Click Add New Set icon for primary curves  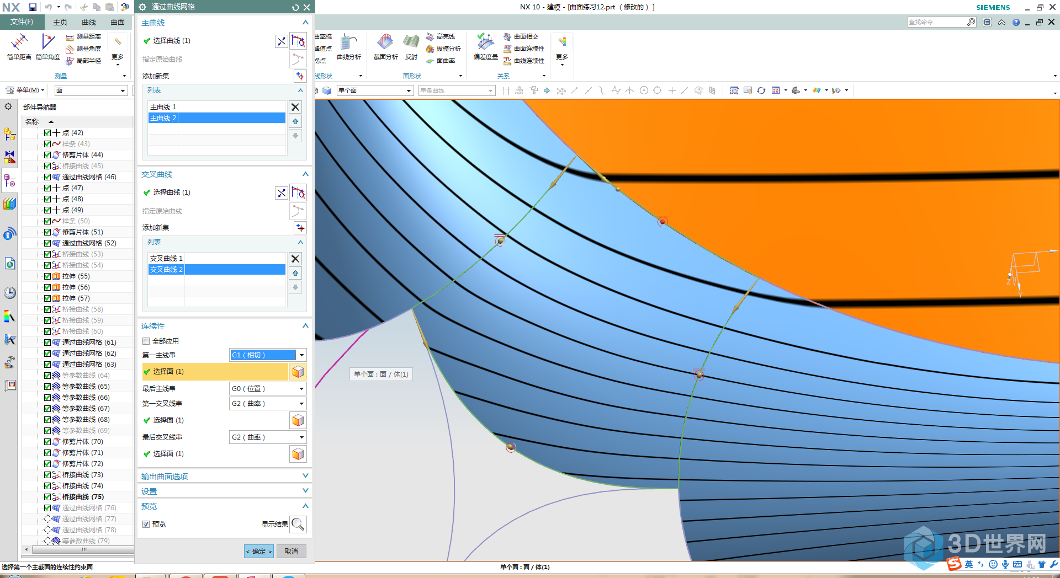click(300, 76)
